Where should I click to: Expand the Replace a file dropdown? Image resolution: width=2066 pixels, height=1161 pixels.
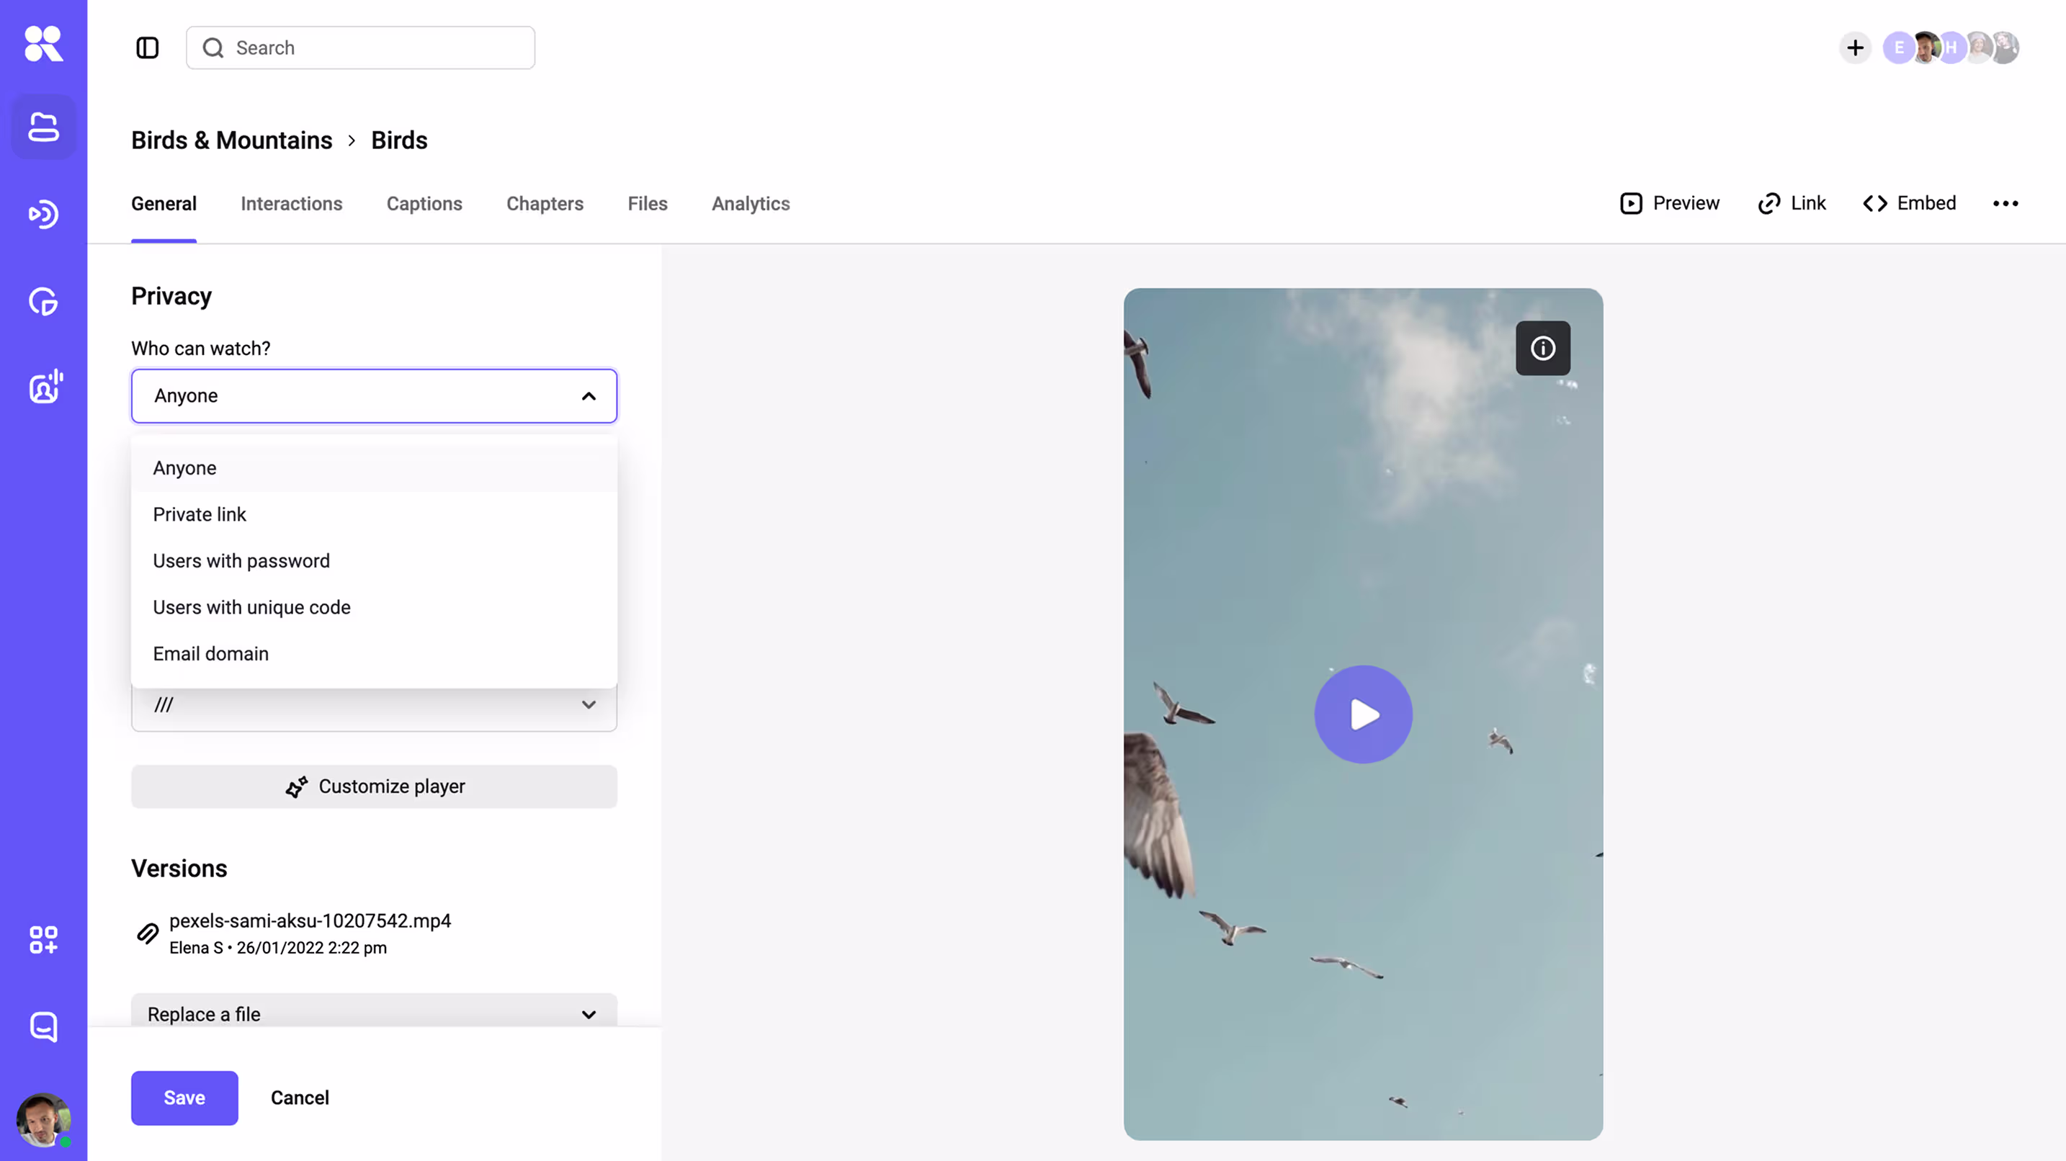pyautogui.click(x=374, y=1013)
